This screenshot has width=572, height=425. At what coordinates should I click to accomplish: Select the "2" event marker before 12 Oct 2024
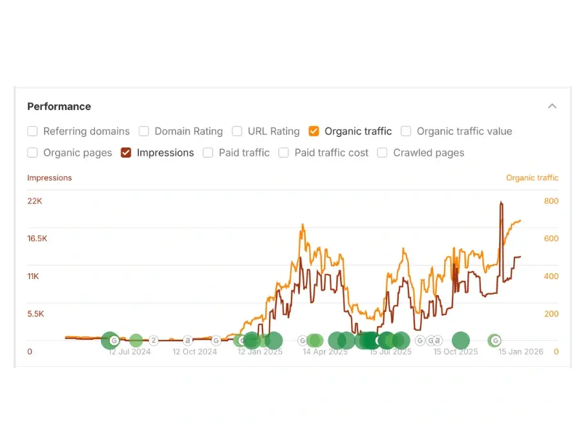(x=153, y=340)
